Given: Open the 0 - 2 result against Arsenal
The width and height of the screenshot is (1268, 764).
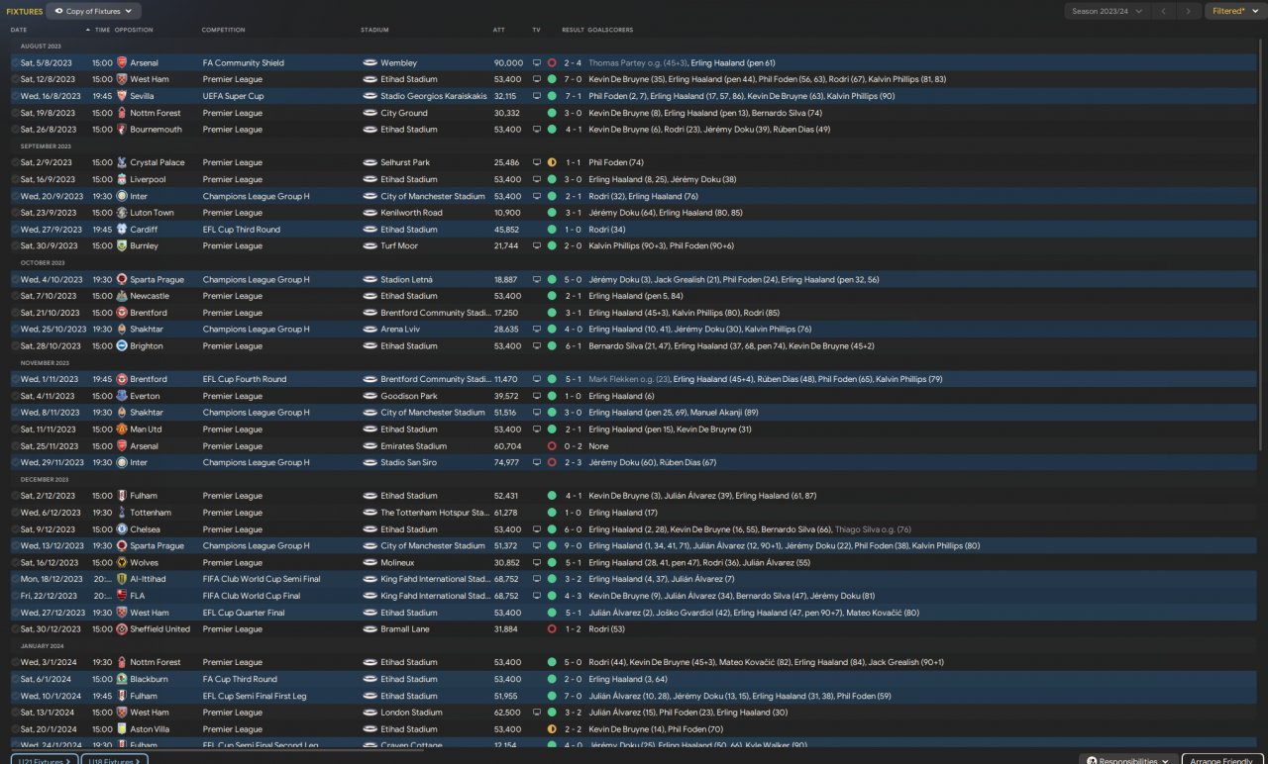Looking at the screenshot, I should 573,446.
